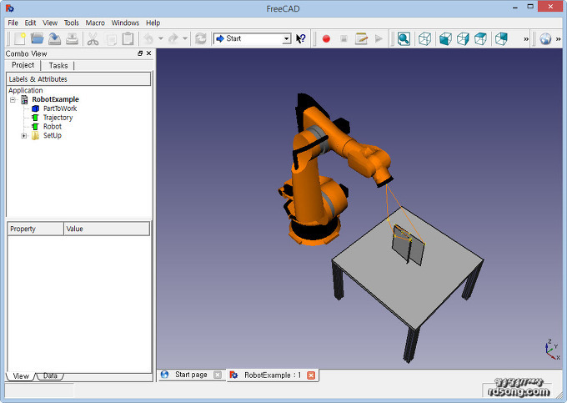Switch to the Data property tab

(x=50, y=375)
